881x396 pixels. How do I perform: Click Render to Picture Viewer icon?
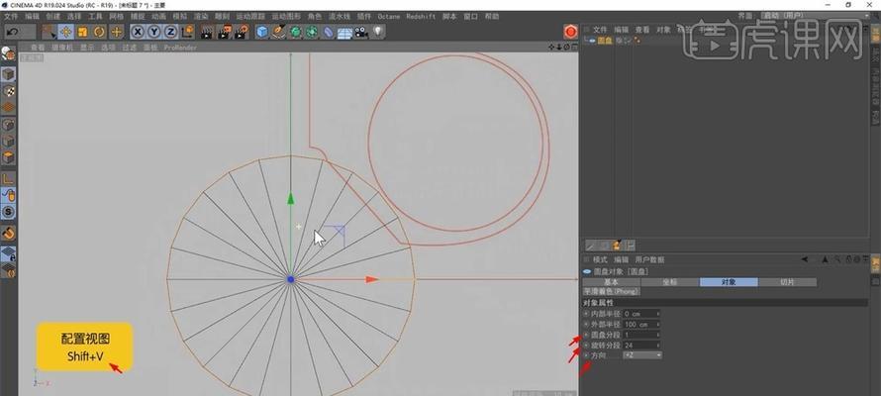pyautogui.click(x=224, y=32)
